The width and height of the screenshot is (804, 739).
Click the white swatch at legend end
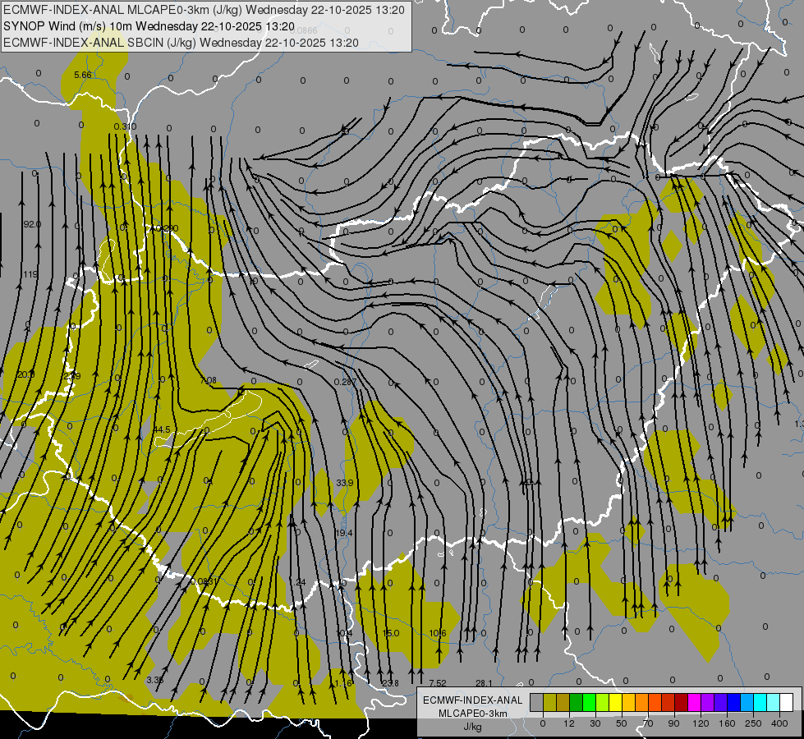pyautogui.click(x=787, y=703)
